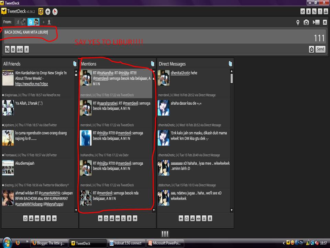
Task: Click the column navigator bars icon
Action: (165, 234)
